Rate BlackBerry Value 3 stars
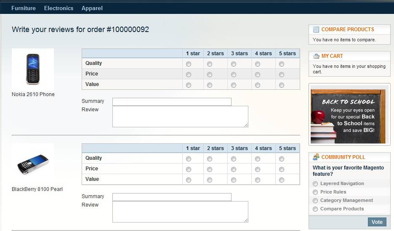Image resolution: width=394 pixels, height=231 pixels. (x=234, y=180)
